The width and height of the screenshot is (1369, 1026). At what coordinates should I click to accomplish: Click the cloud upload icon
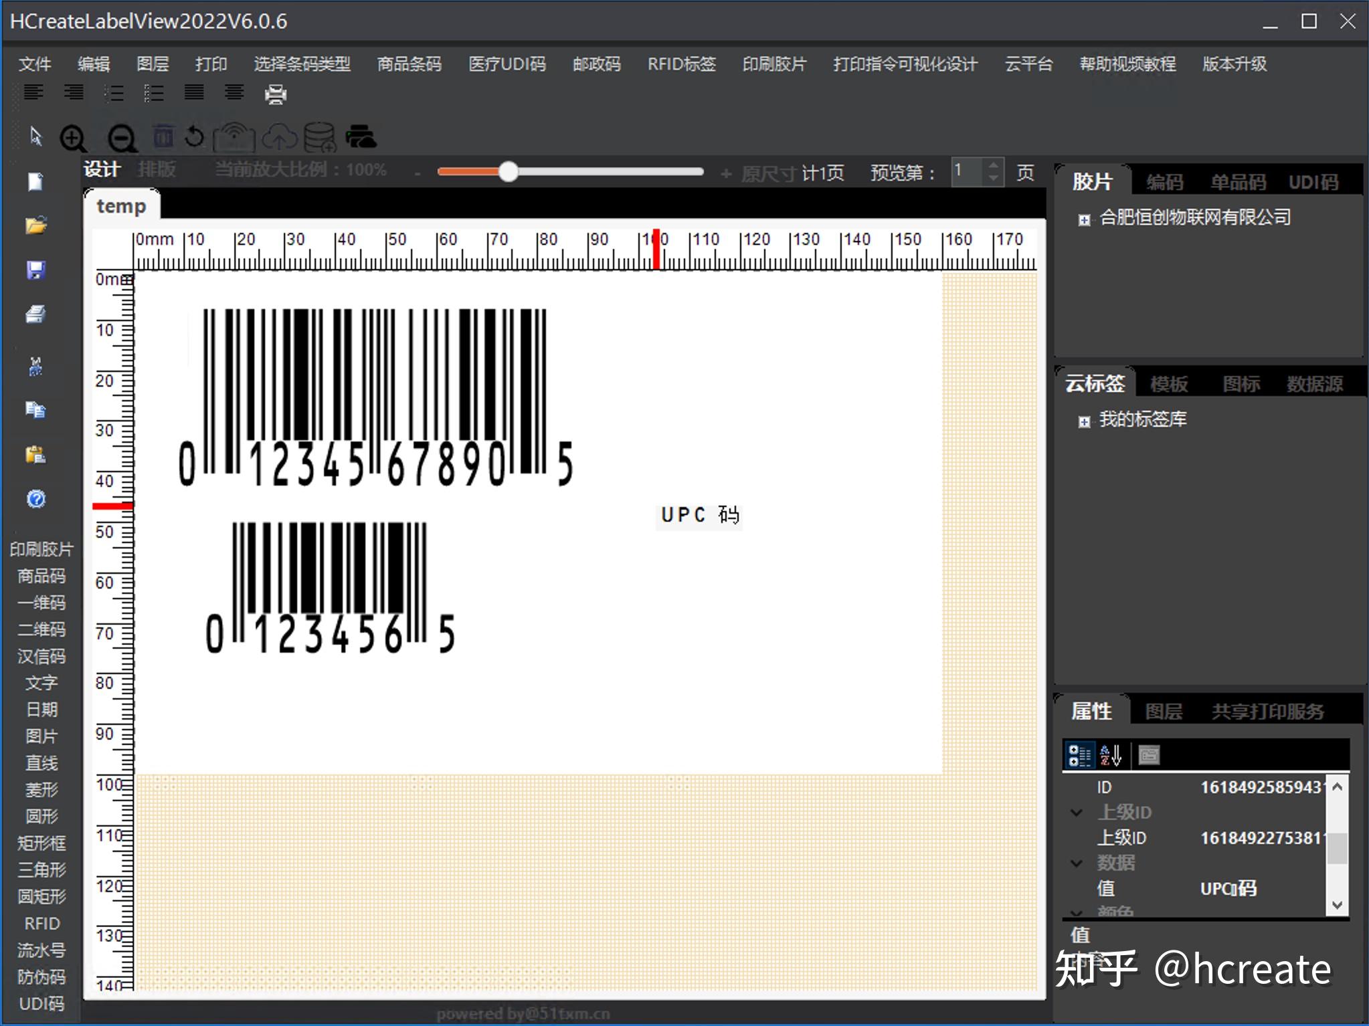click(x=279, y=137)
